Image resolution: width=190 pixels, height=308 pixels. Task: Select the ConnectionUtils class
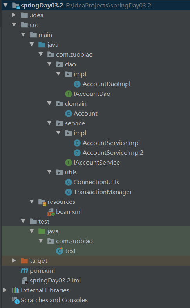point(96,182)
